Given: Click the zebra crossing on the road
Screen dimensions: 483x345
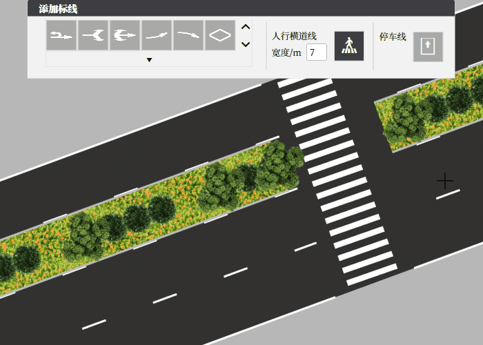Looking at the screenshot, I should [x=337, y=181].
